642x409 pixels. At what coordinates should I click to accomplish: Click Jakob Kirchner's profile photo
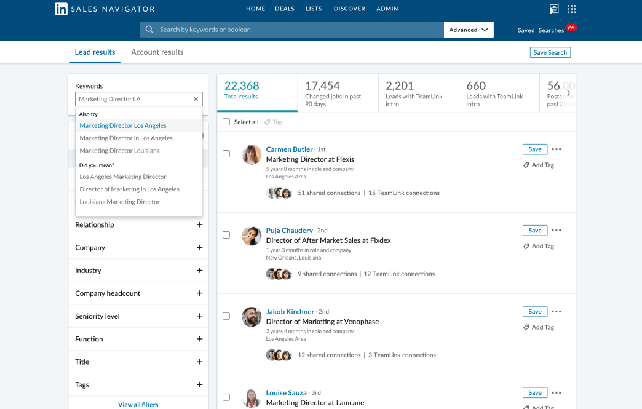pyautogui.click(x=252, y=317)
